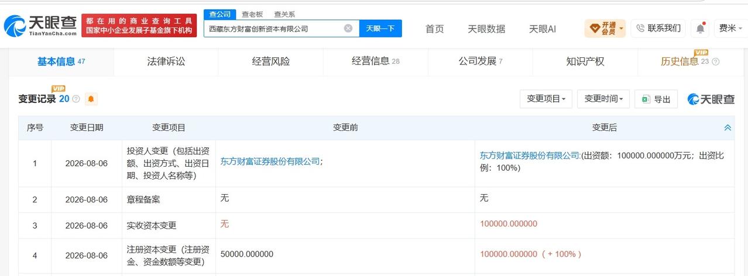Switch to the 公司发展 tab
Viewport: 748px width, 276px height.
481,61
